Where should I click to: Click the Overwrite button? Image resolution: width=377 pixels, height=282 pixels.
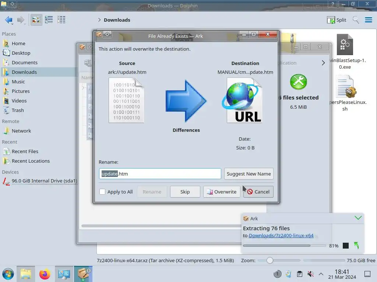tap(222, 192)
